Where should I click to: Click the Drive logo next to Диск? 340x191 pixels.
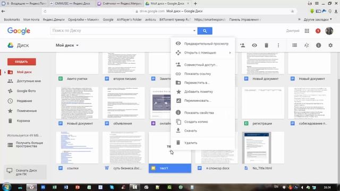point(11,45)
